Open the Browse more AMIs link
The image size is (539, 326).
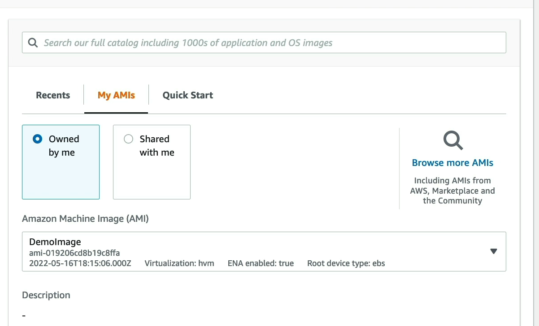click(452, 163)
